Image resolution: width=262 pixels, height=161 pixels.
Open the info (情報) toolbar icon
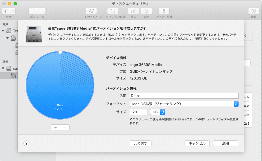click(254, 11)
